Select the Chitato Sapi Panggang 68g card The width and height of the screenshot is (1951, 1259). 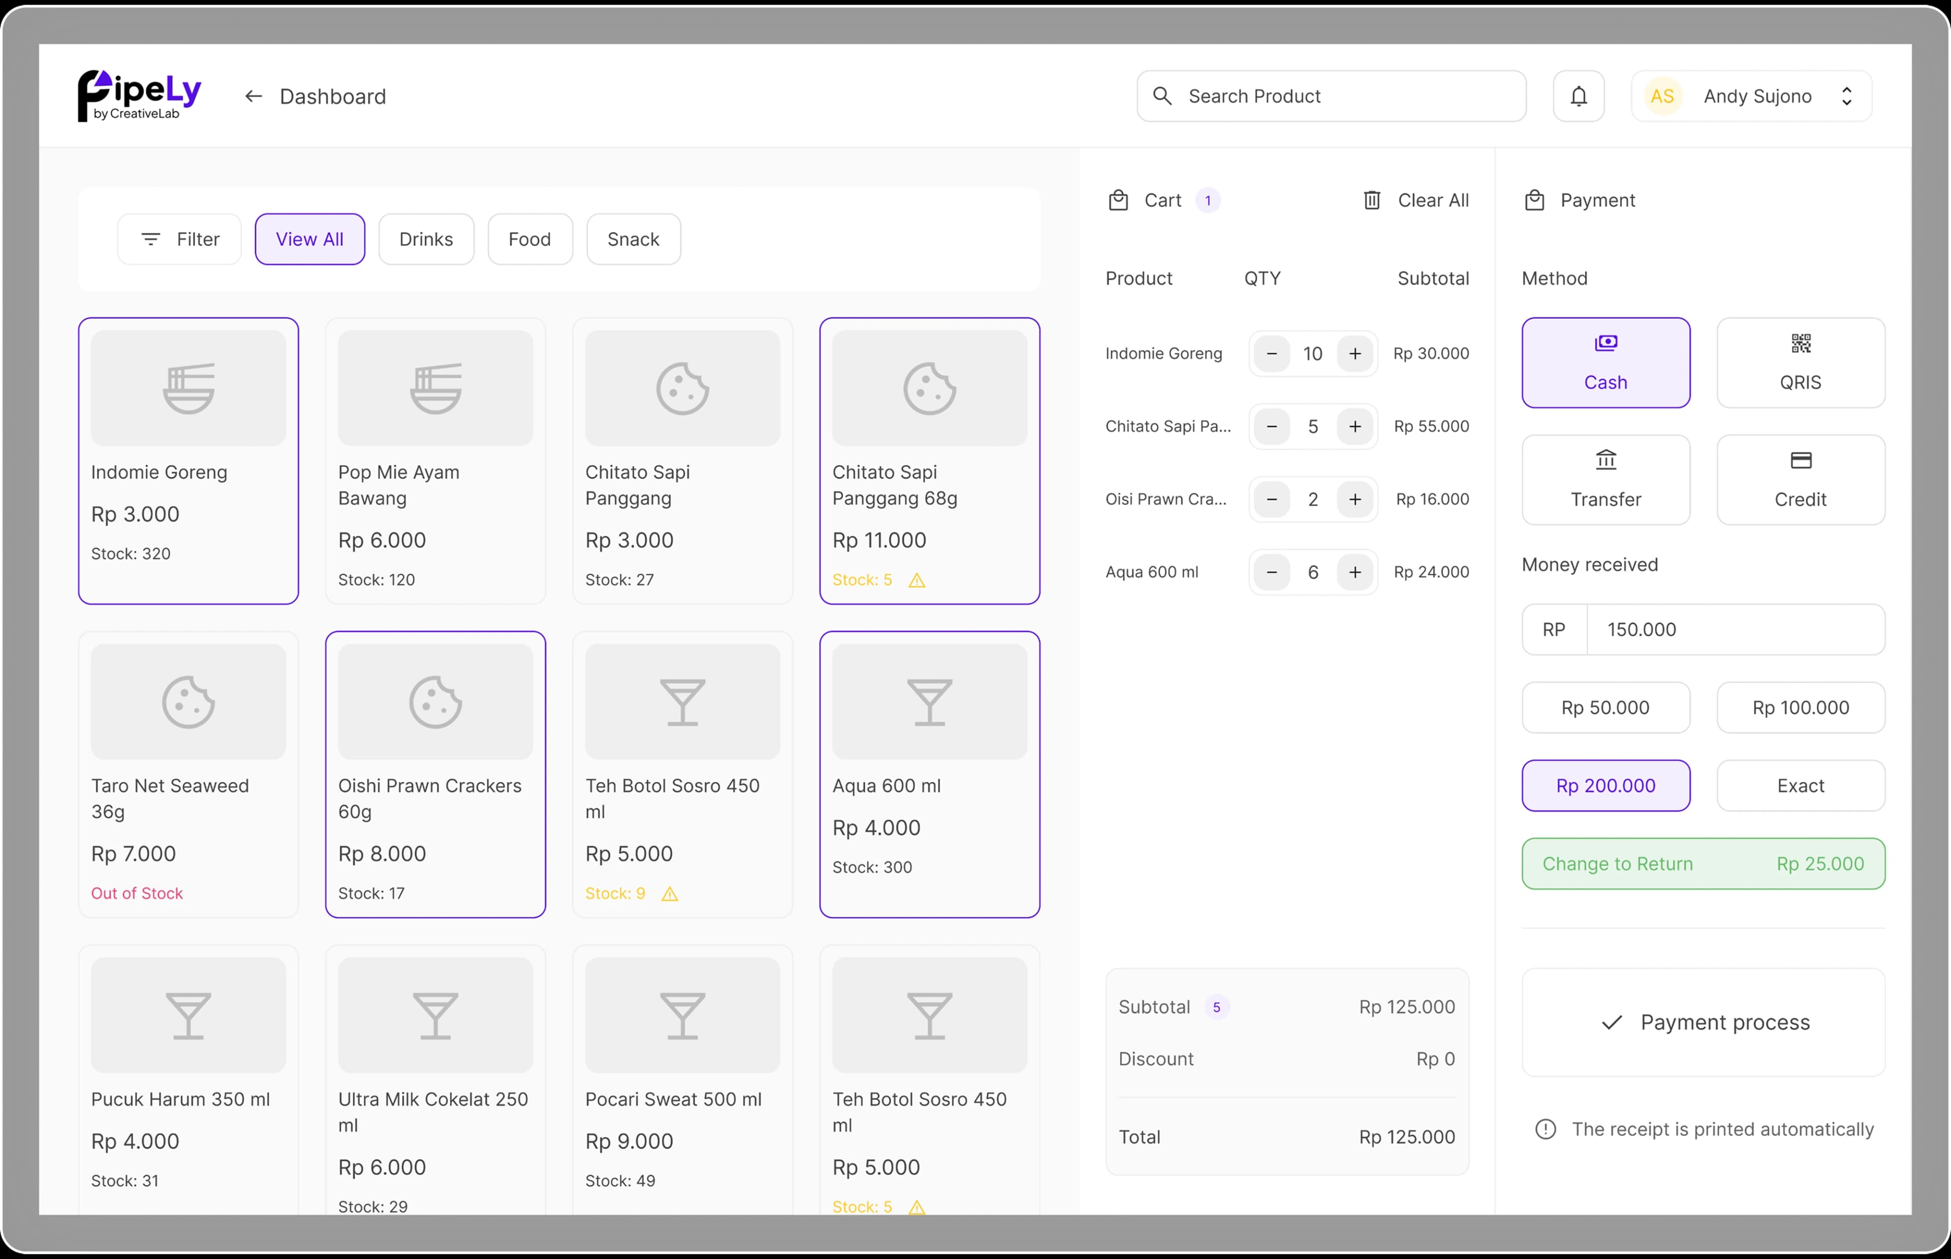[x=930, y=460]
